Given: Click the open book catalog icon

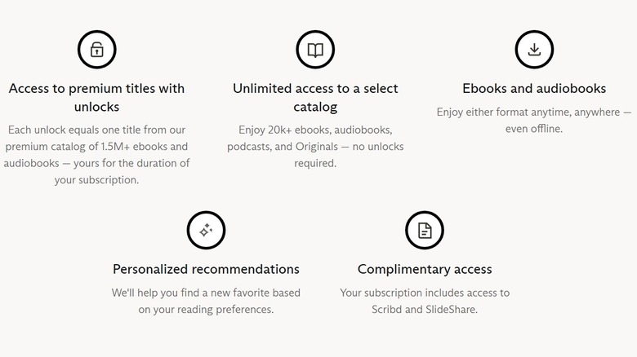Looking at the screenshot, I should point(315,50).
